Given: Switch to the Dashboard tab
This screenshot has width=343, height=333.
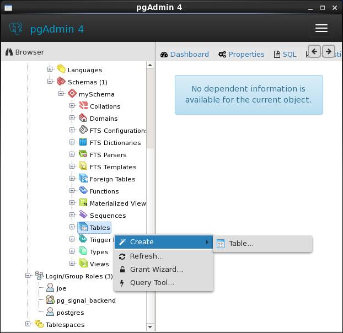Looking at the screenshot, I should [185, 54].
